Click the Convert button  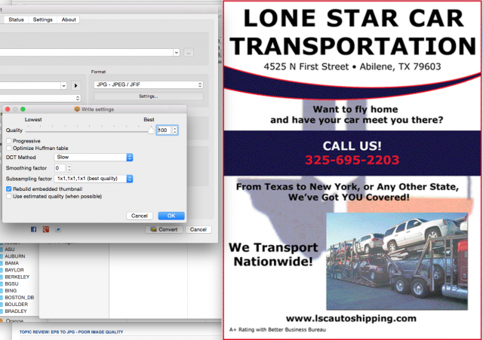coord(164,229)
